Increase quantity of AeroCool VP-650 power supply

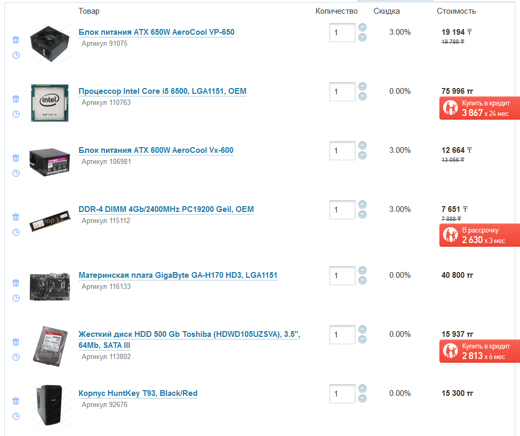(362, 27)
